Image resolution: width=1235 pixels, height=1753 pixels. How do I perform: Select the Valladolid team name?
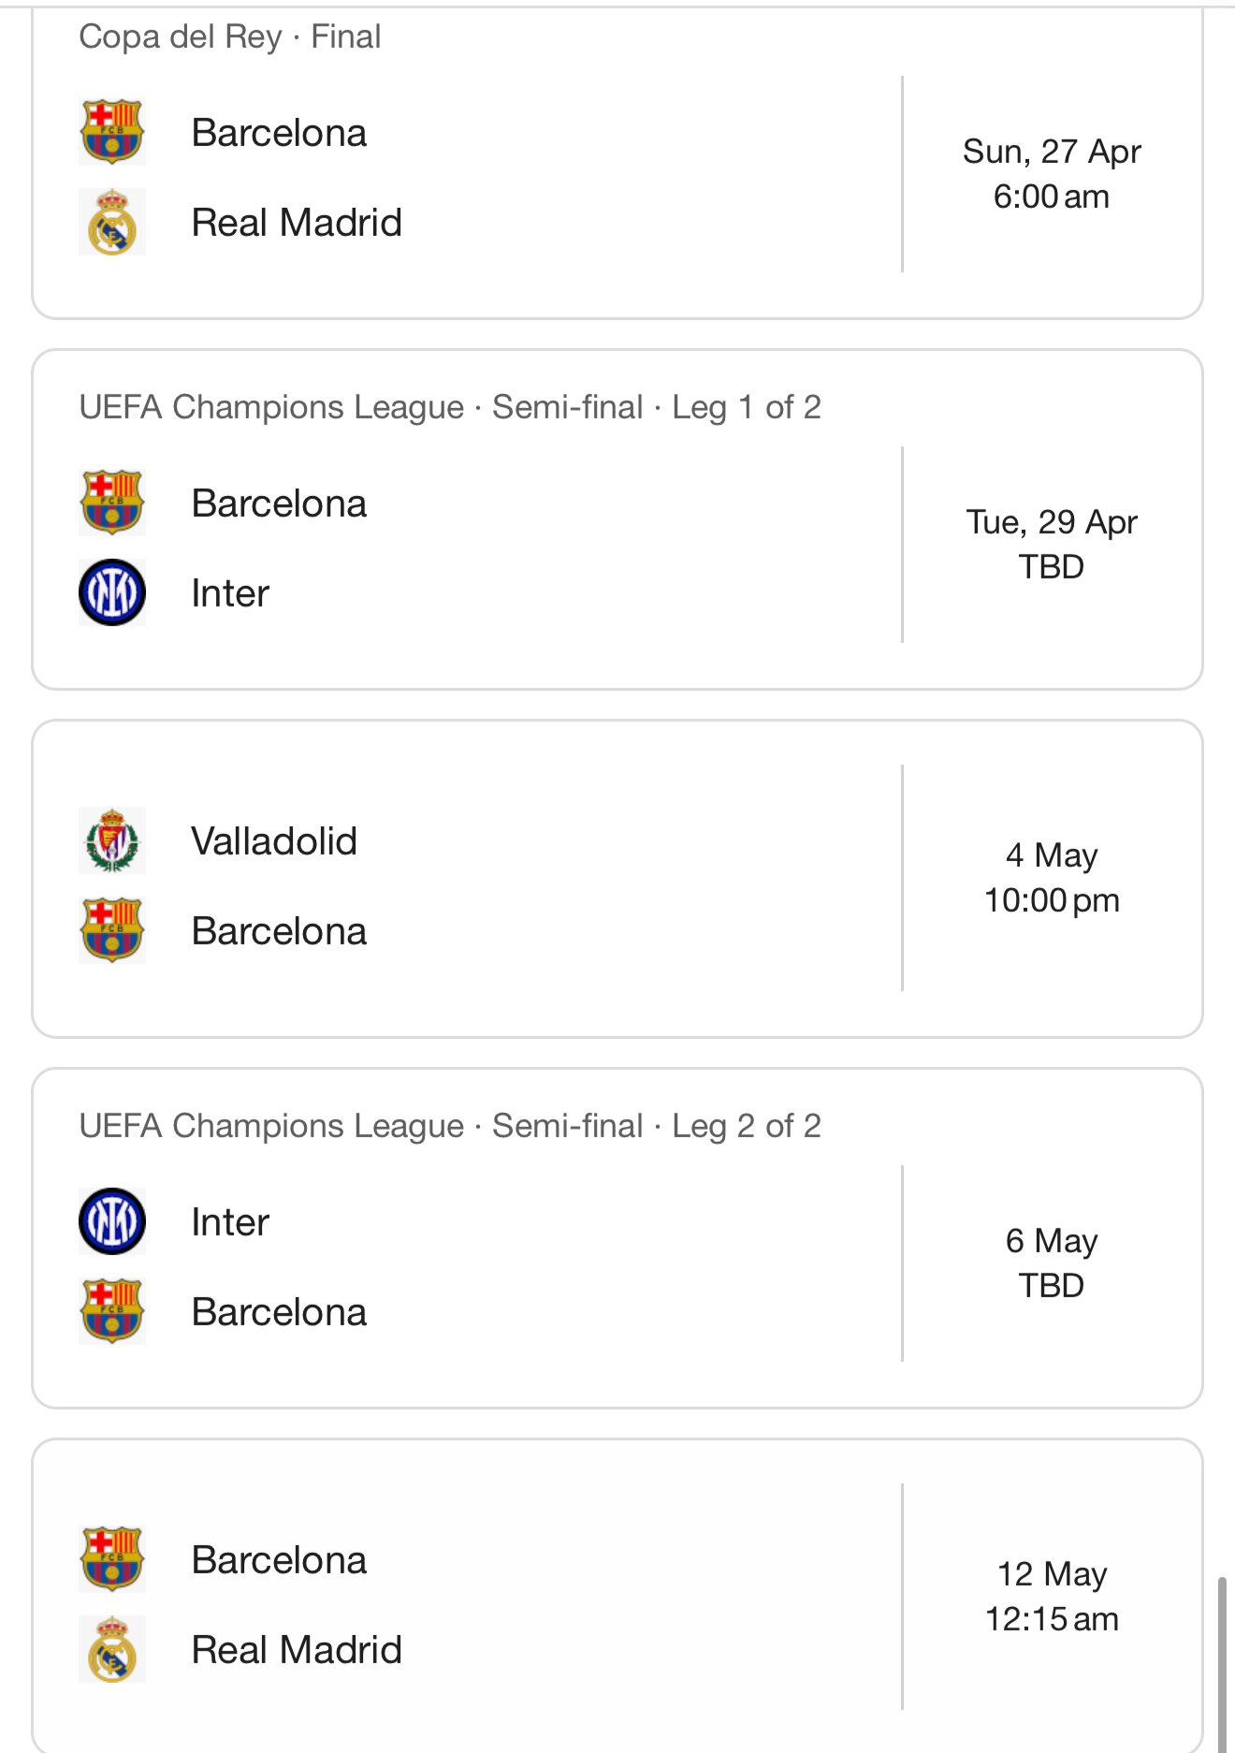click(274, 840)
